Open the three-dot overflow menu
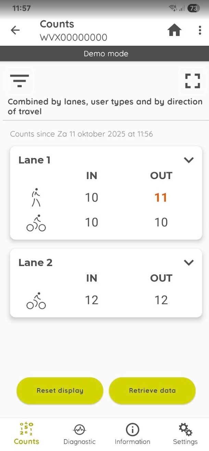209x451 pixels. (x=200, y=30)
